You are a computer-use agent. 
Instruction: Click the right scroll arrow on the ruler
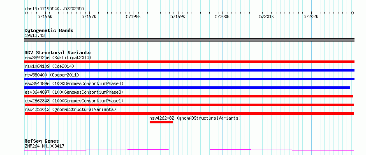353,13
